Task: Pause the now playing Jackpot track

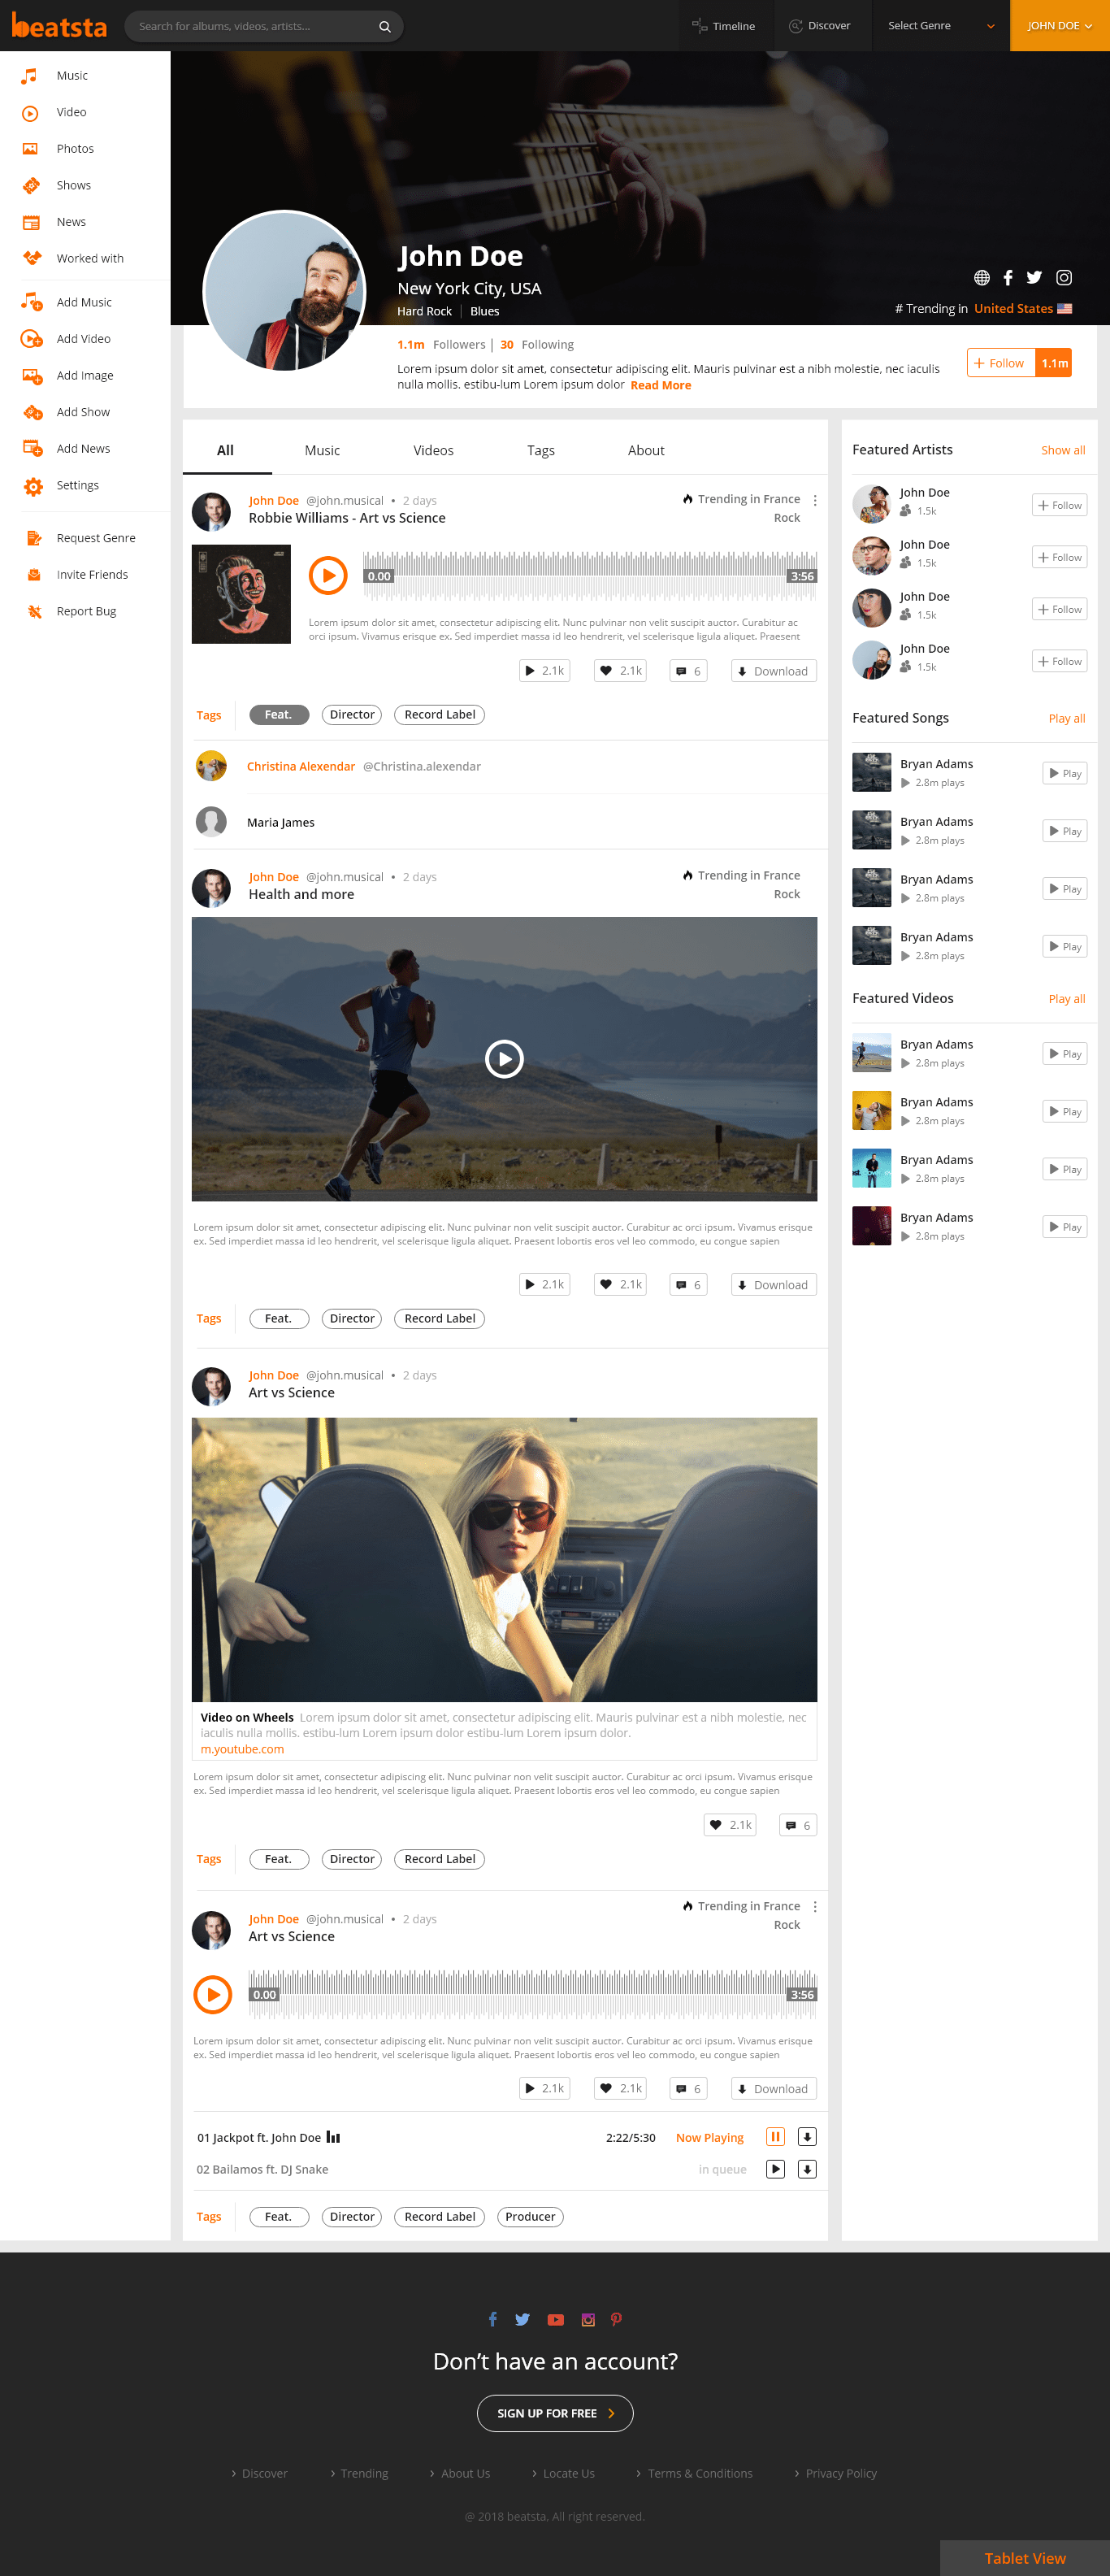Action: pyautogui.click(x=775, y=2137)
